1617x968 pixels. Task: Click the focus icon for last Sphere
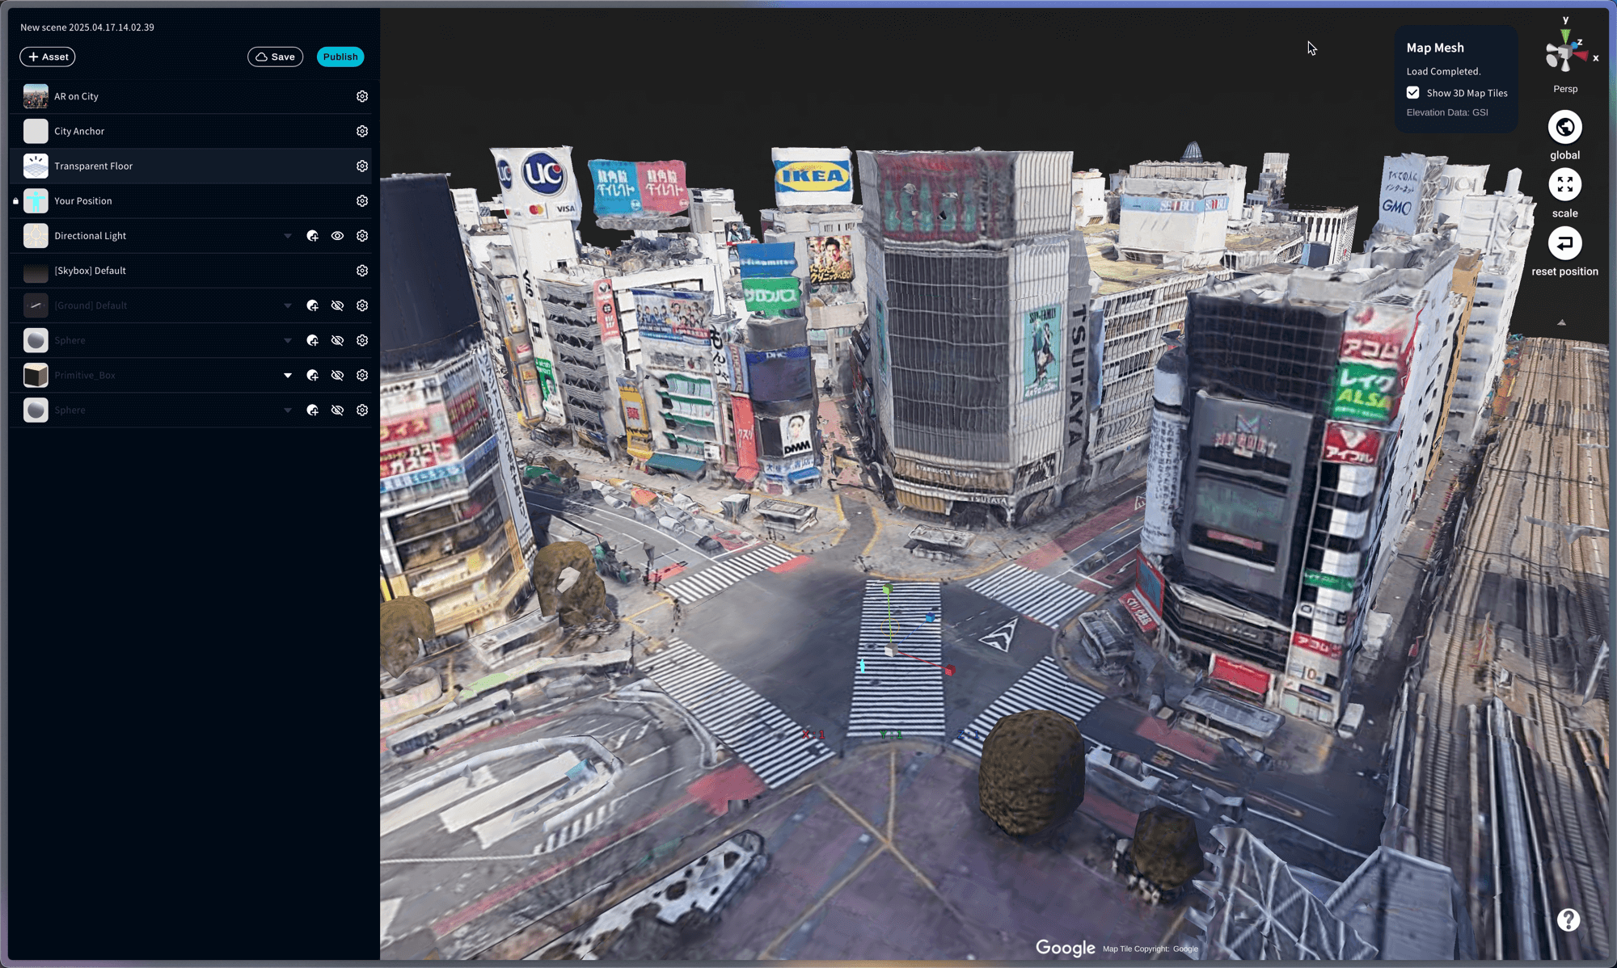click(312, 410)
